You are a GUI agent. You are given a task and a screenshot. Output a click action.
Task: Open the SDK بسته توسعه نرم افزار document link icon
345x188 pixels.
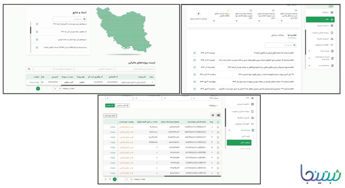37,47
